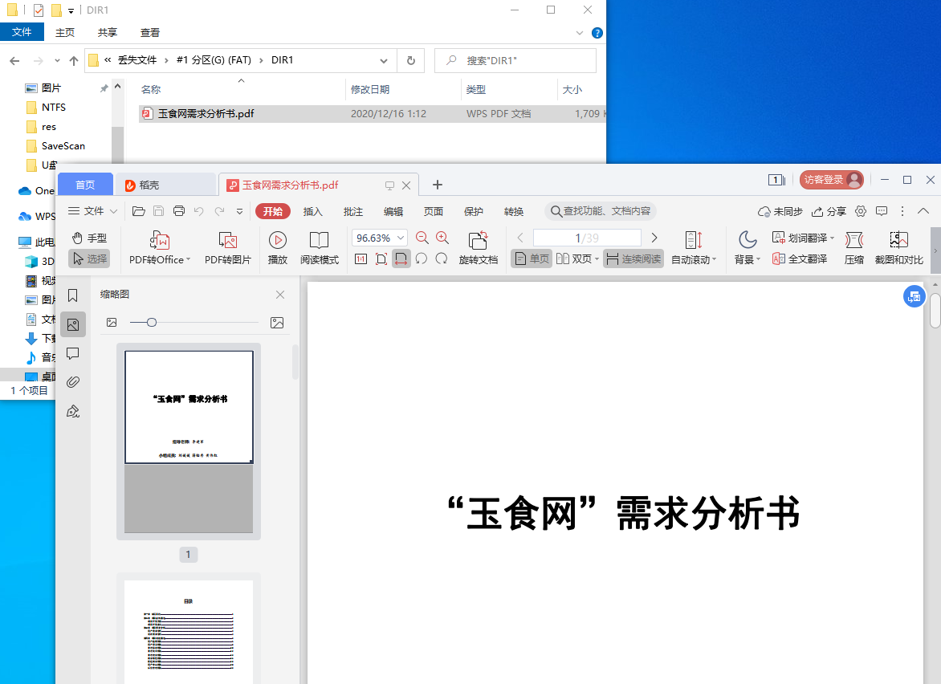This screenshot has width=941, height=684.
Task: Switch to 单页 single page view
Action: [x=531, y=259]
